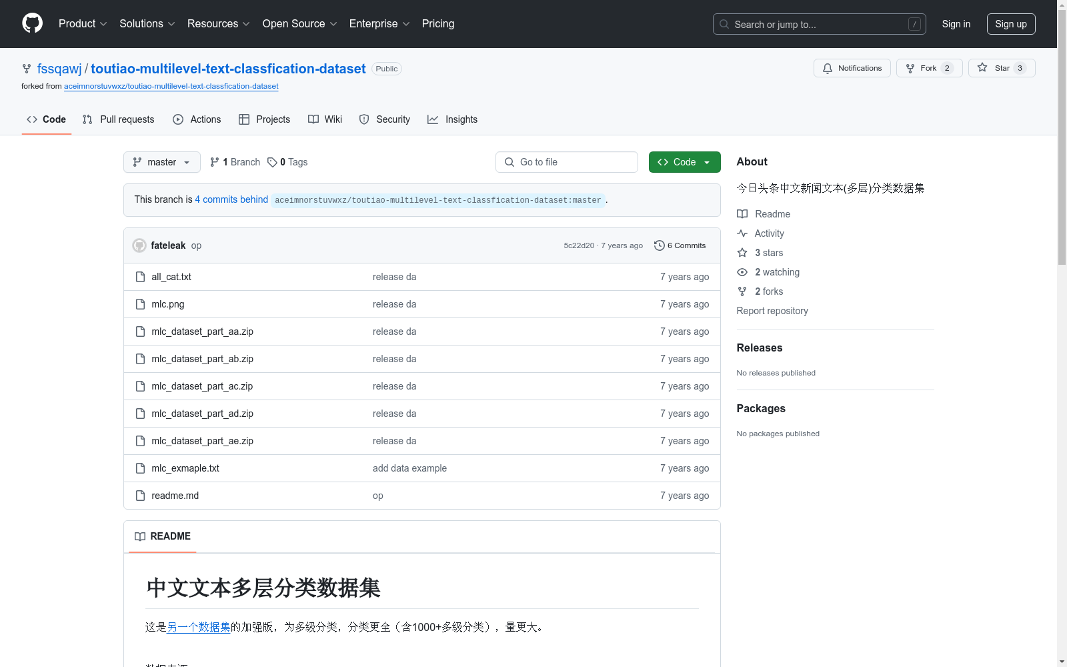Open the 4 commits behind link
This screenshot has height=667, width=1067.
click(231, 199)
